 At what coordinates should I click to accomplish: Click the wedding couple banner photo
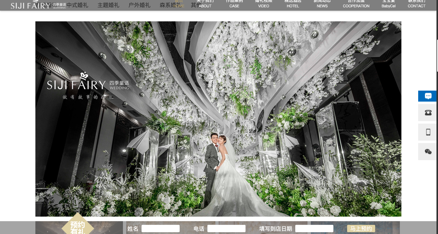pos(218,119)
